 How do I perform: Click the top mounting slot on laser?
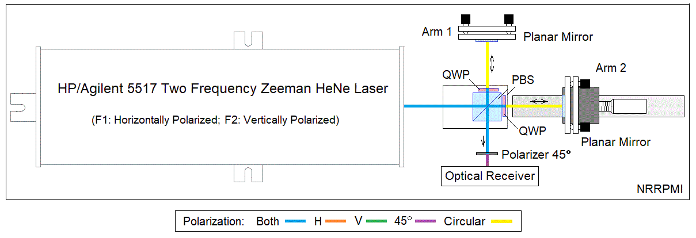(247, 40)
